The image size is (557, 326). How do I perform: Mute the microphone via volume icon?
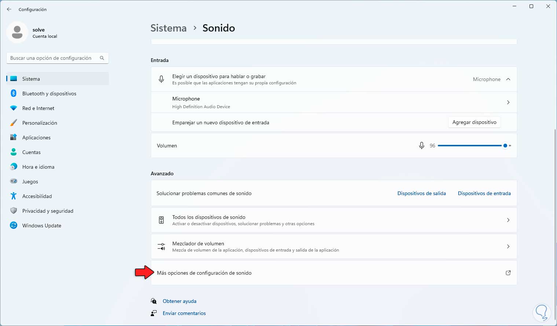pyautogui.click(x=422, y=146)
